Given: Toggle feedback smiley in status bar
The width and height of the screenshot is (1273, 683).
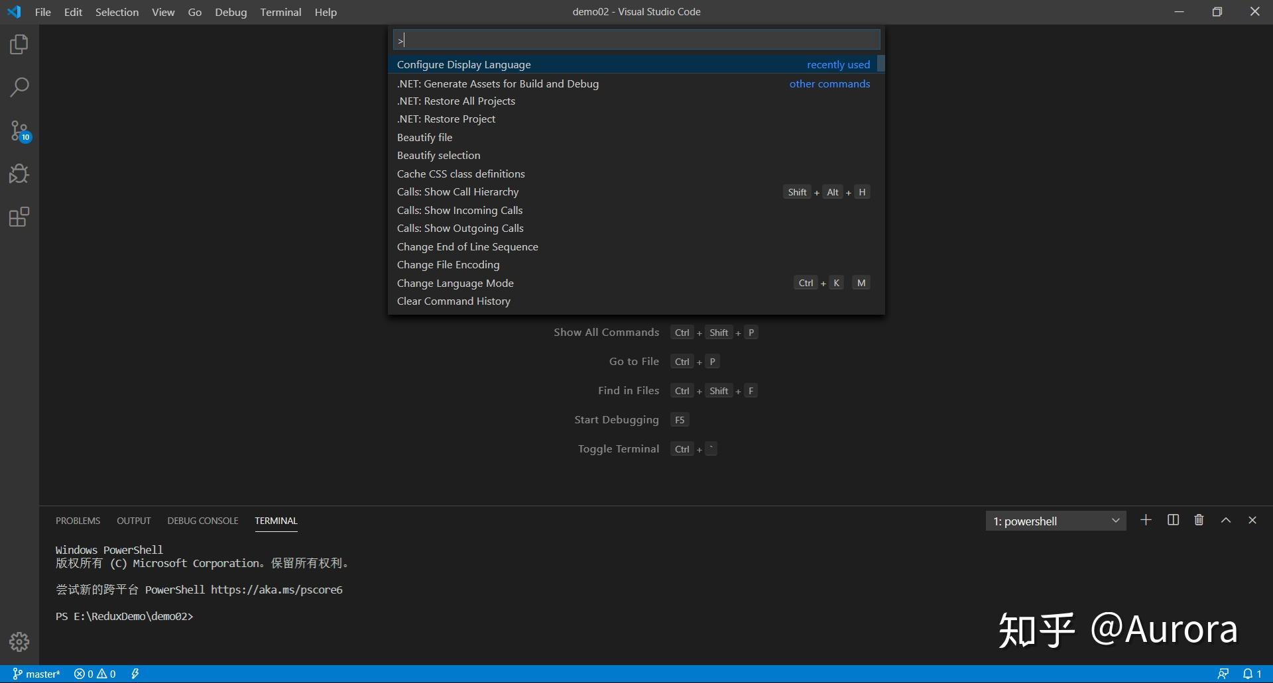Looking at the screenshot, I should pyautogui.click(x=1223, y=673).
